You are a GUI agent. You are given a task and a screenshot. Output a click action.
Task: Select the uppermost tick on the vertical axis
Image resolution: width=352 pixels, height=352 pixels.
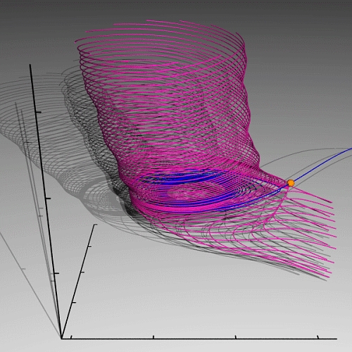coord(38,113)
